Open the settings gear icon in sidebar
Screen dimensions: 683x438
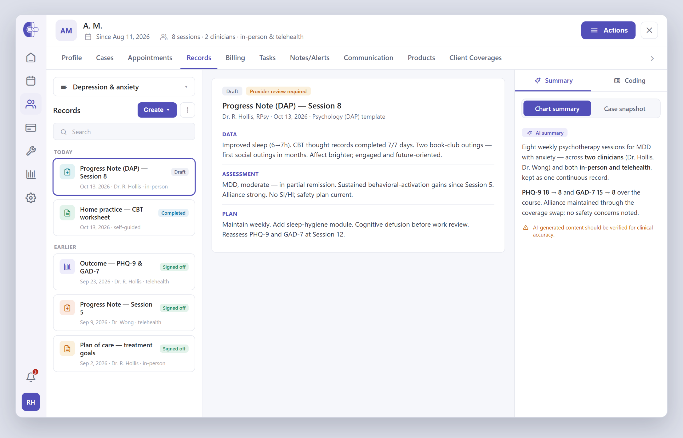[31, 198]
